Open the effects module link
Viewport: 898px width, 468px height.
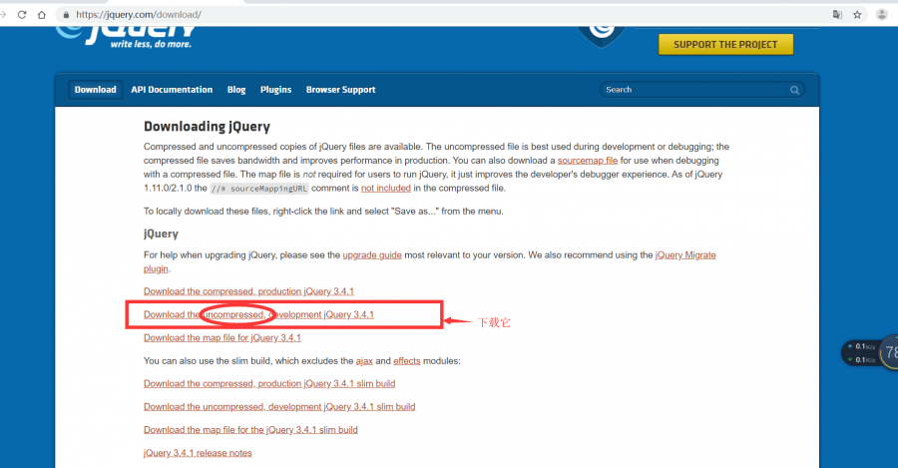(407, 361)
